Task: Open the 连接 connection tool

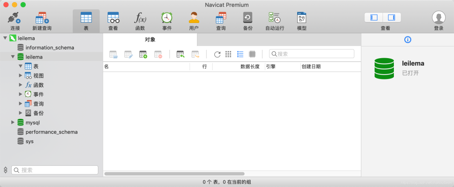Action: tap(15, 21)
